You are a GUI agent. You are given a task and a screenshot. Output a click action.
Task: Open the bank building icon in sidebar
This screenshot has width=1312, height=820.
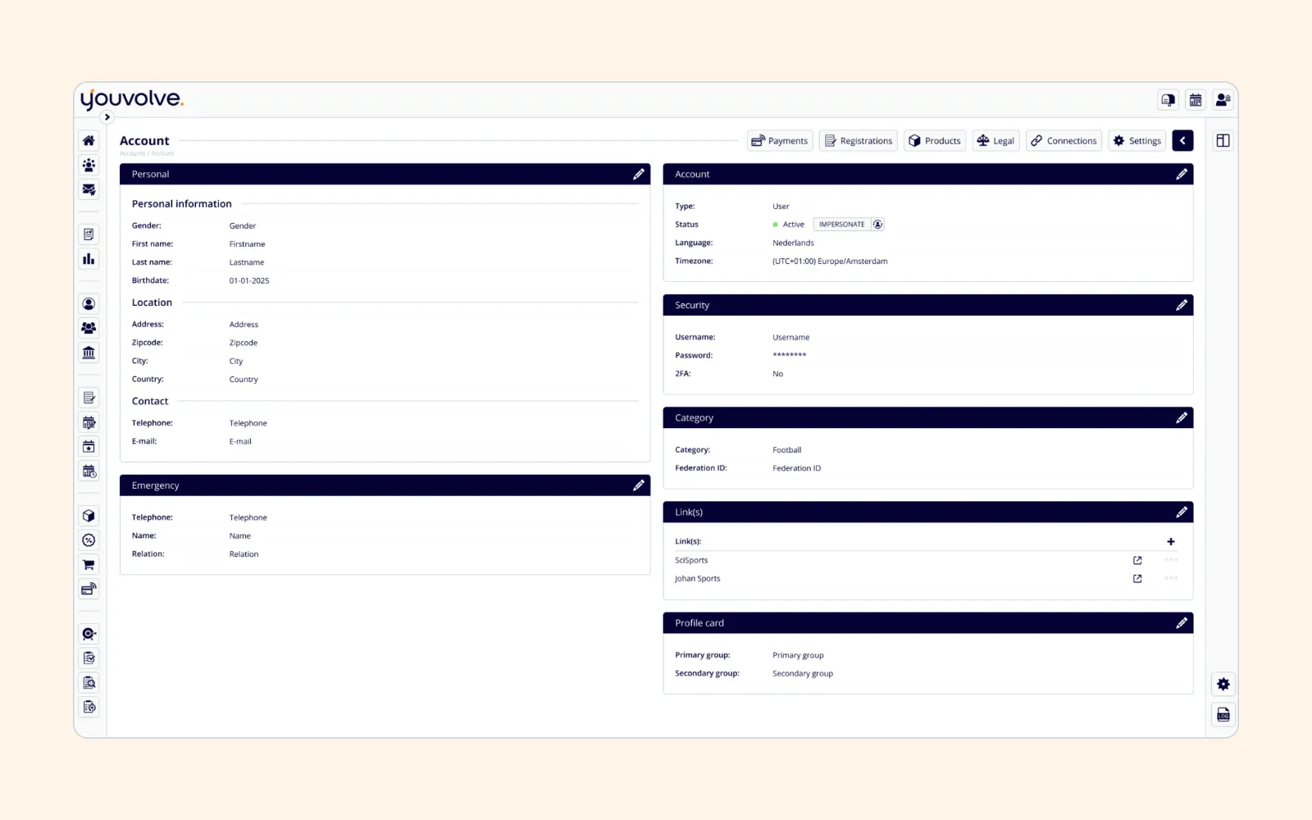(89, 353)
